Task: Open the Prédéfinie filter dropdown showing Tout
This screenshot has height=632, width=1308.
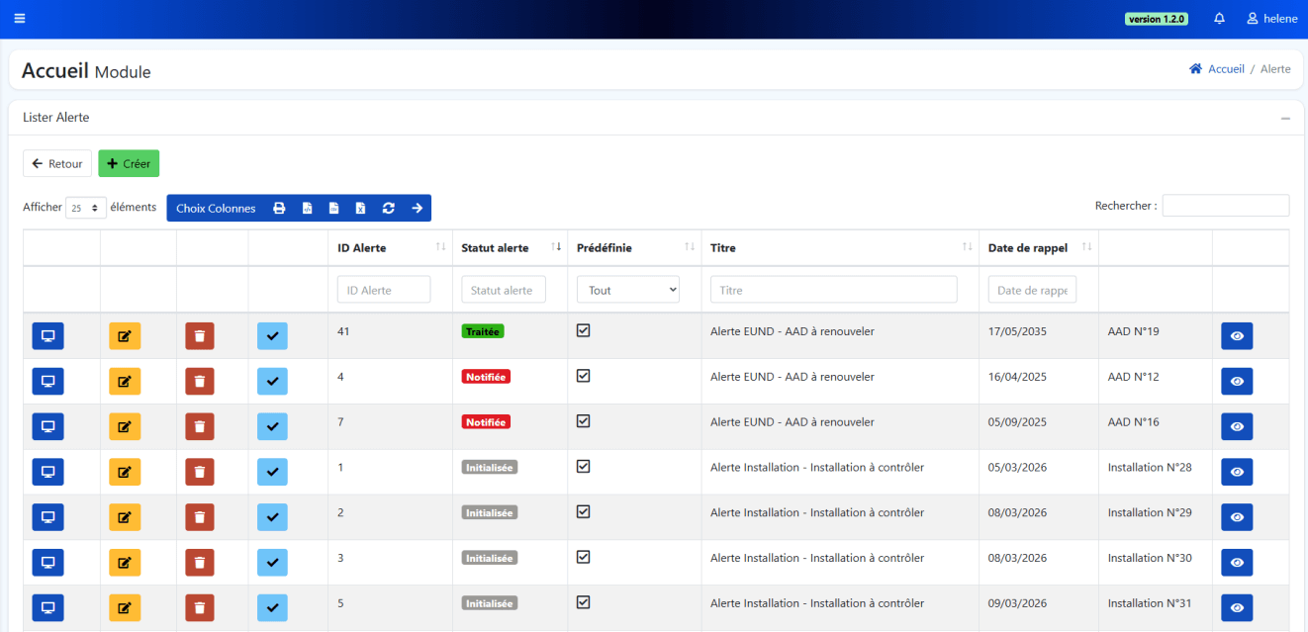Action: [628, 290]
